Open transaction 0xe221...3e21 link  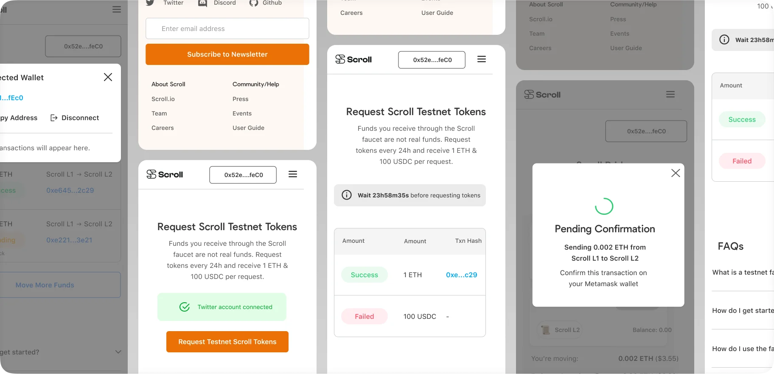(69, 240)
